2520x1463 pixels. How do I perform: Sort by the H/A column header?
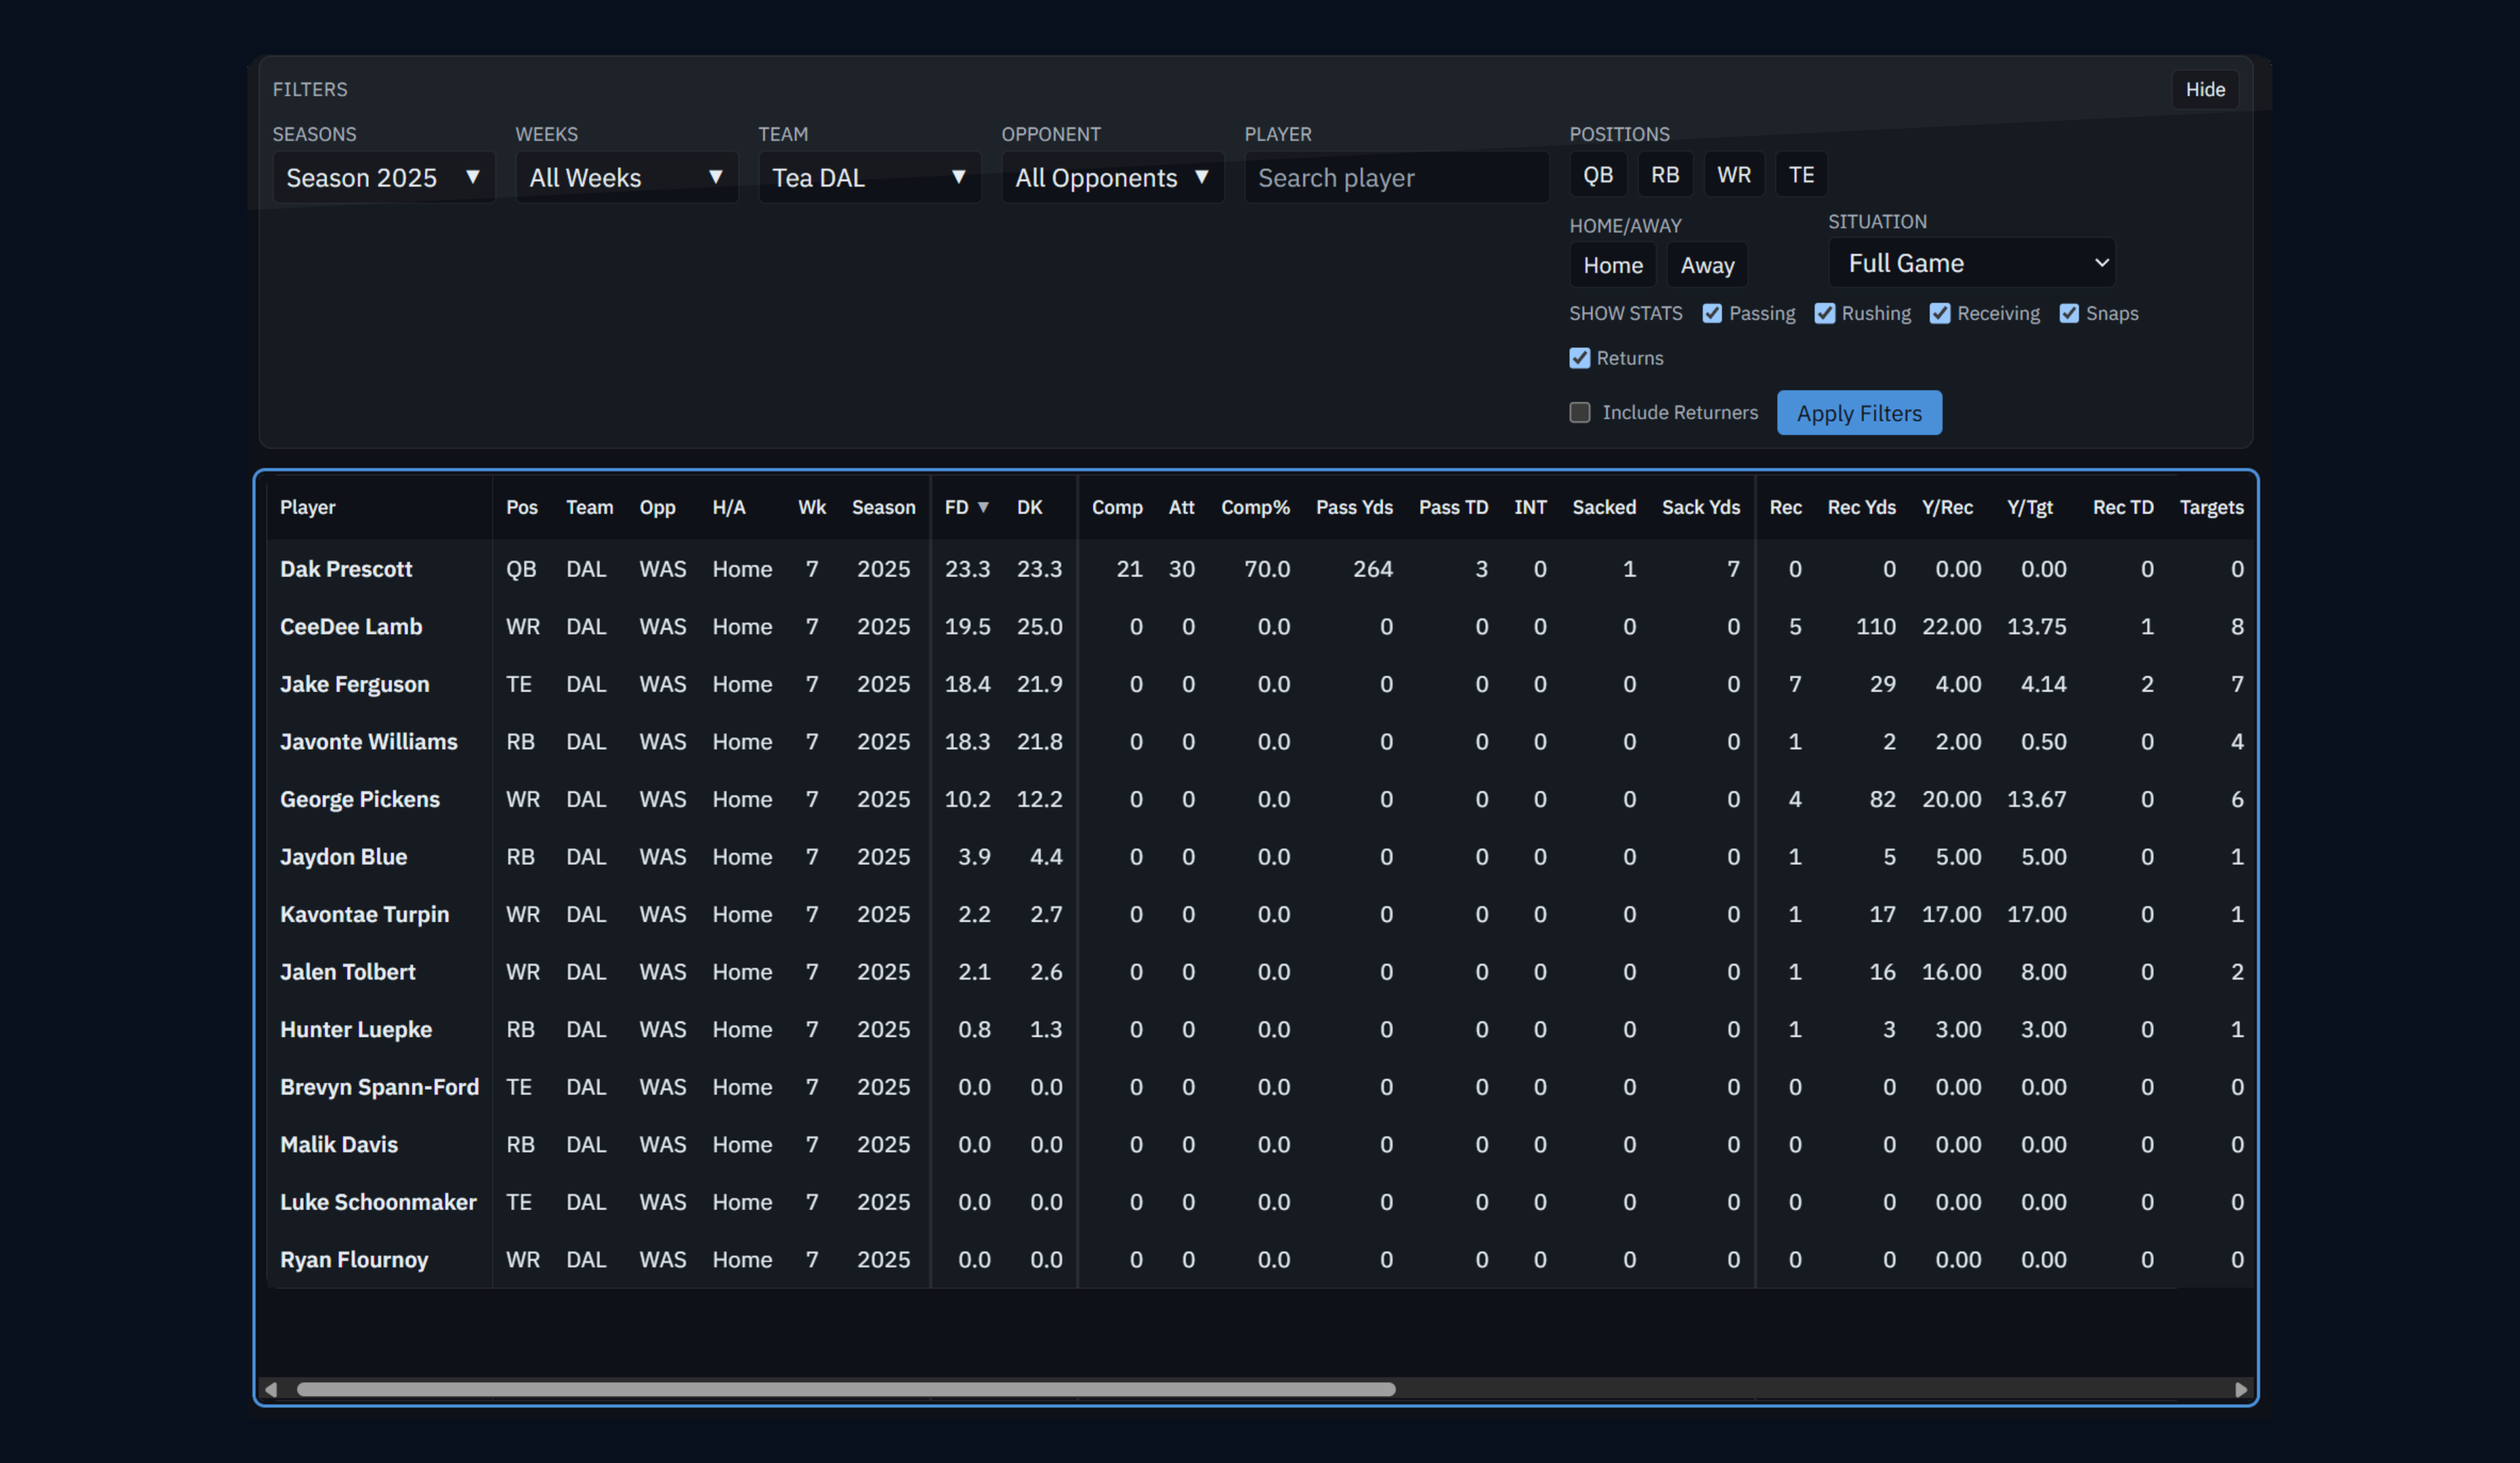point(729,508)
